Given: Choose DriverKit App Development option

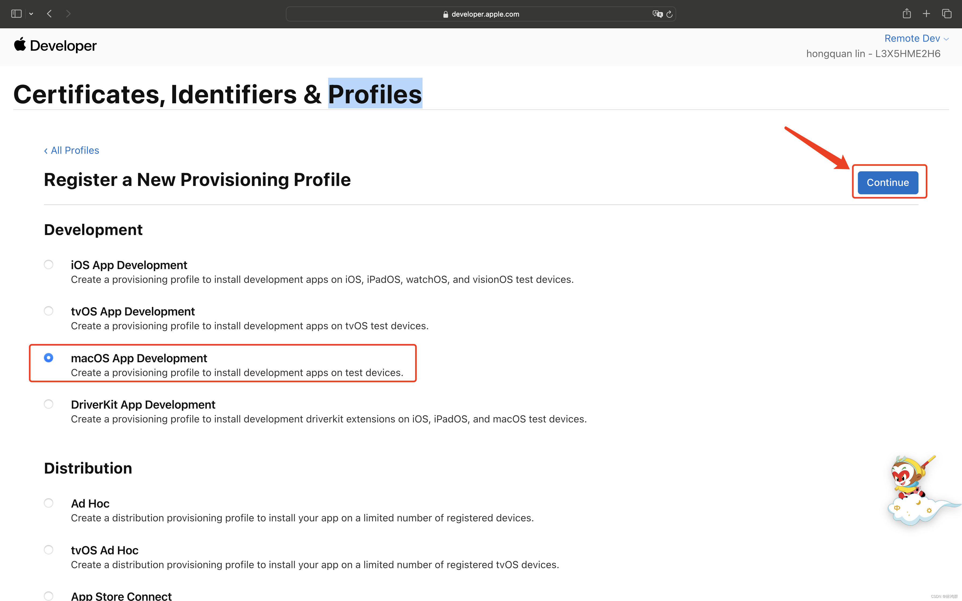Looking at the screenshot, I should point(49,404).
